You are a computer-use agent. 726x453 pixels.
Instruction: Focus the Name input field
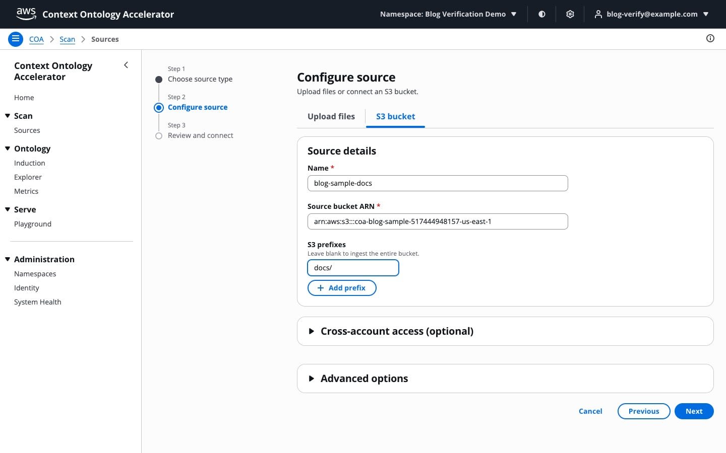pyautogui.click(x=438, y=183)
